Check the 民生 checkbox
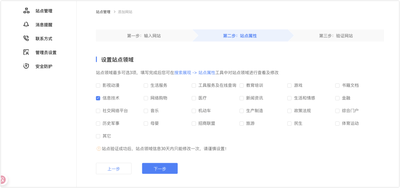 click(x=289, y=123)
